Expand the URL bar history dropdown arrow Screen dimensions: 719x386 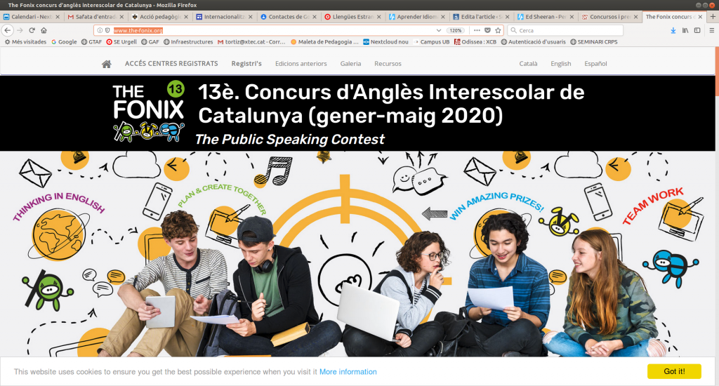pyautogui.click(x=439, y=30)
